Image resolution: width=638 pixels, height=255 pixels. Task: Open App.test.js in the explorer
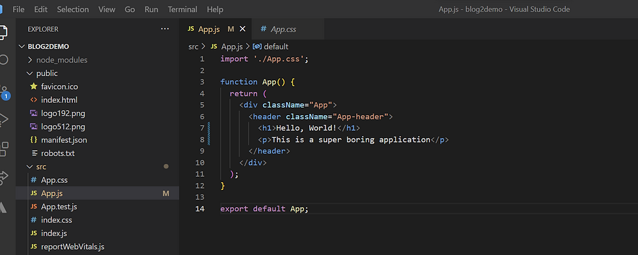pos(59,207)
